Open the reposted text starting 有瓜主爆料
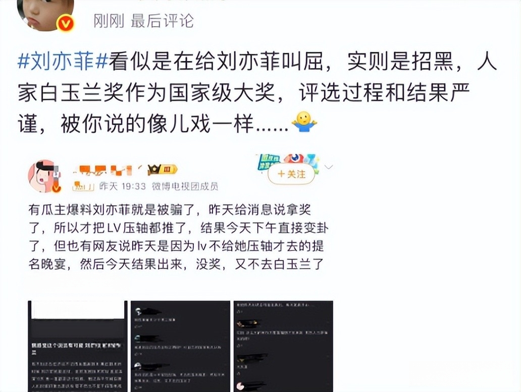This screenshot has height=392, width=521. (178, 237)
